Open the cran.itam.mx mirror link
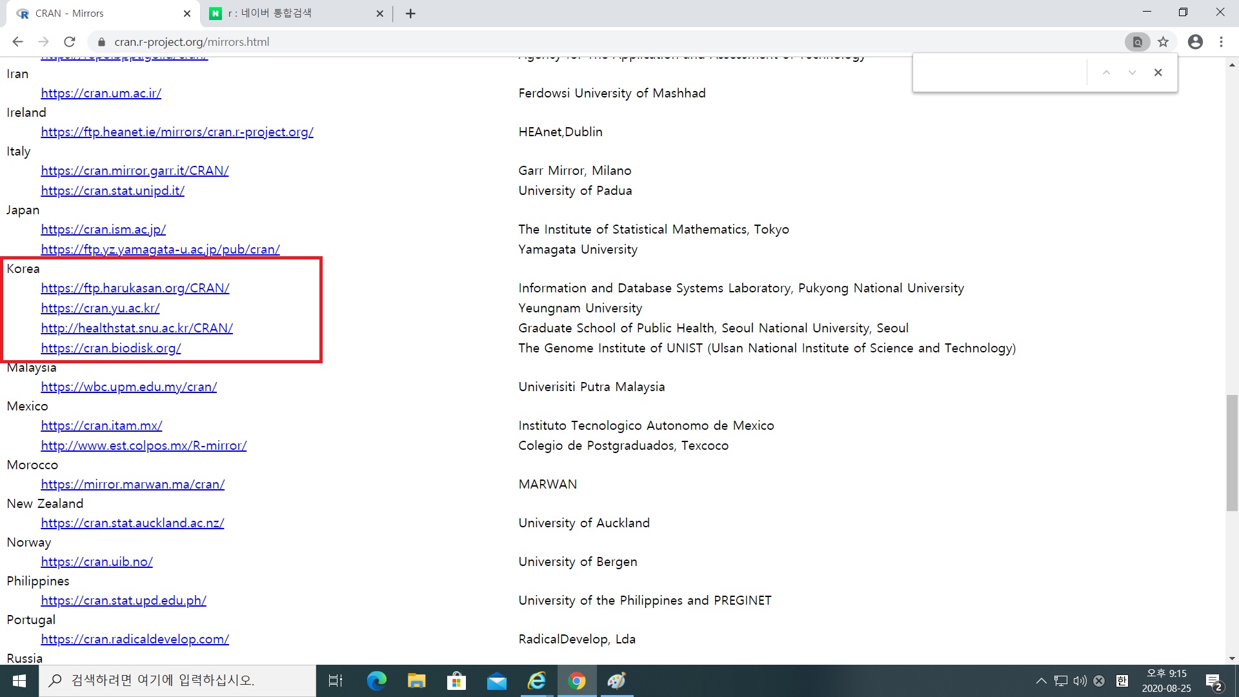This screenshot has height=697, width=1239. point(102,425)
